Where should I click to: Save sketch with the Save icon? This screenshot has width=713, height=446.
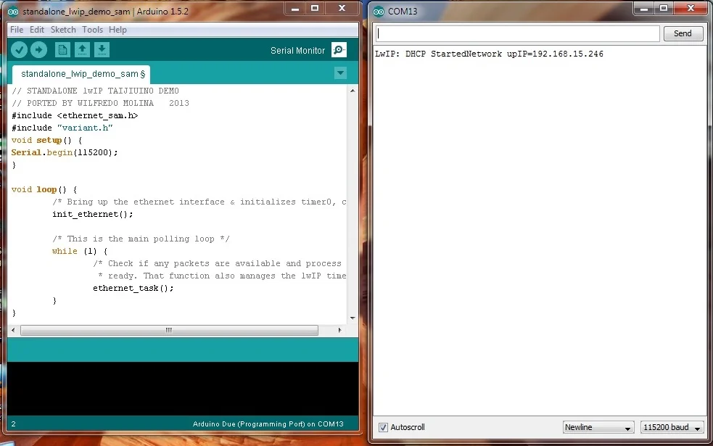(102, 49)
